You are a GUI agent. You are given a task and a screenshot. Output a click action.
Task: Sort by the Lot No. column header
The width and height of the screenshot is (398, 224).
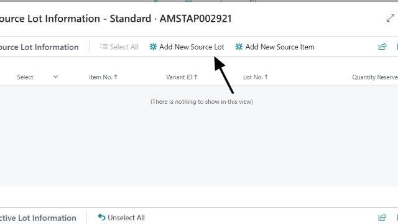256,77
